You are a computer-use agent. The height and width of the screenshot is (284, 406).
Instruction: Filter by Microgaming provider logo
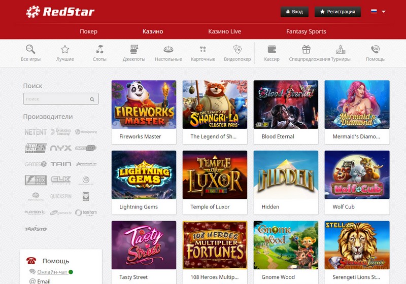click(x=86, y=132)
